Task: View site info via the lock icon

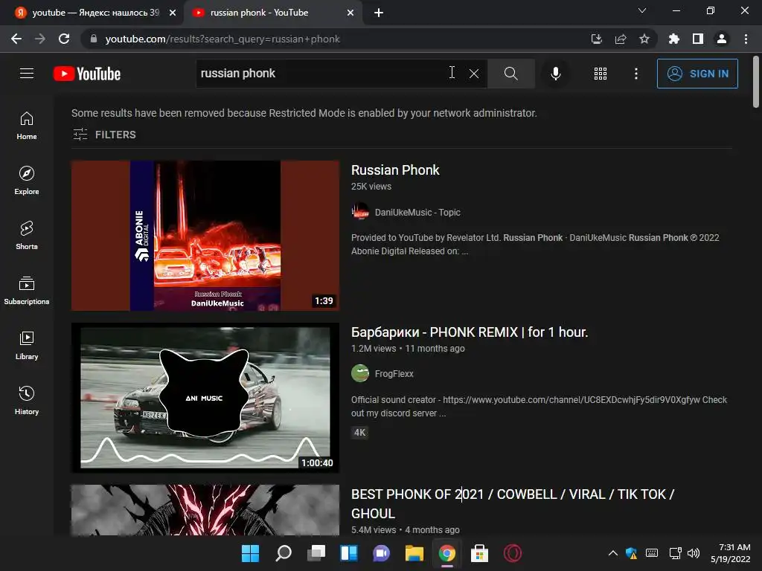Action: 94,39
